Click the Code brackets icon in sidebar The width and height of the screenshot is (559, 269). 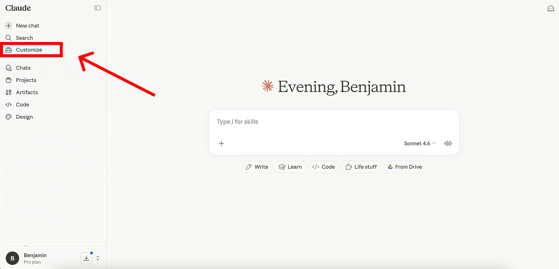click(x=9, y=105)
